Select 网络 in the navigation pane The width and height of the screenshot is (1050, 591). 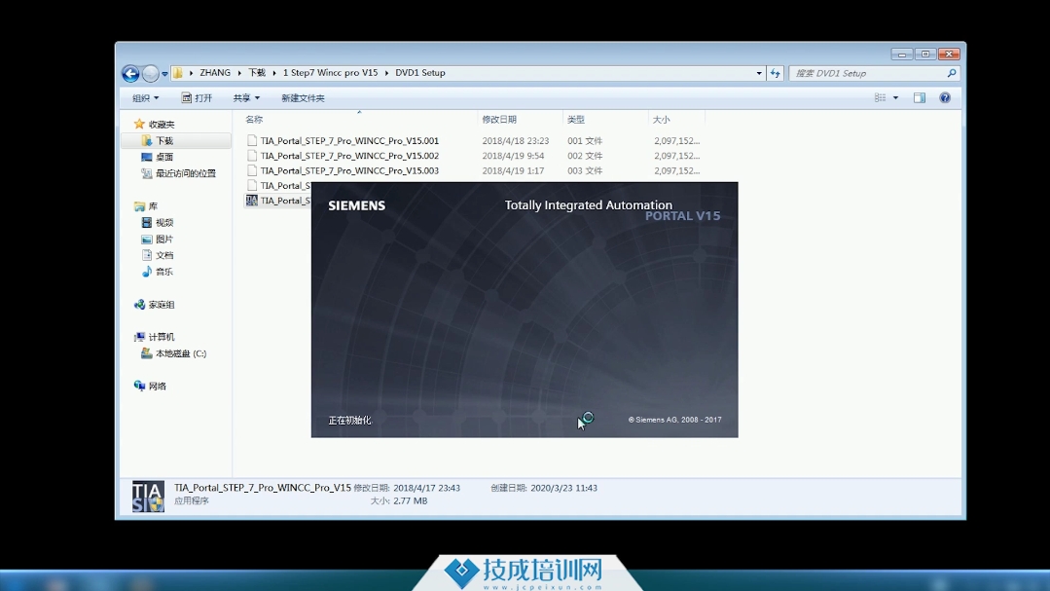point(158,386)
